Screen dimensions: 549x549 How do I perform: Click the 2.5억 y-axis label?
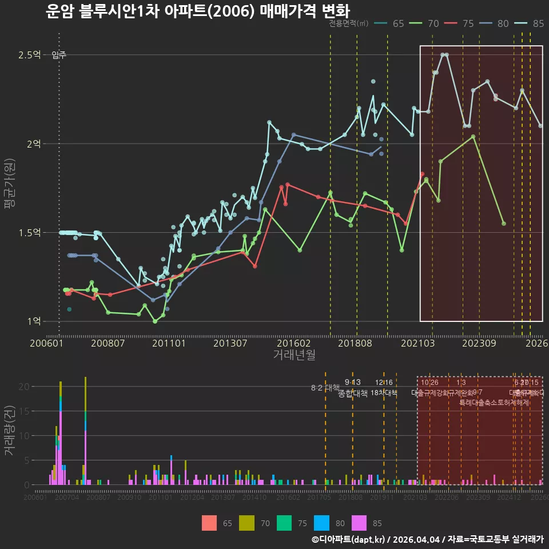click(30, 55)
